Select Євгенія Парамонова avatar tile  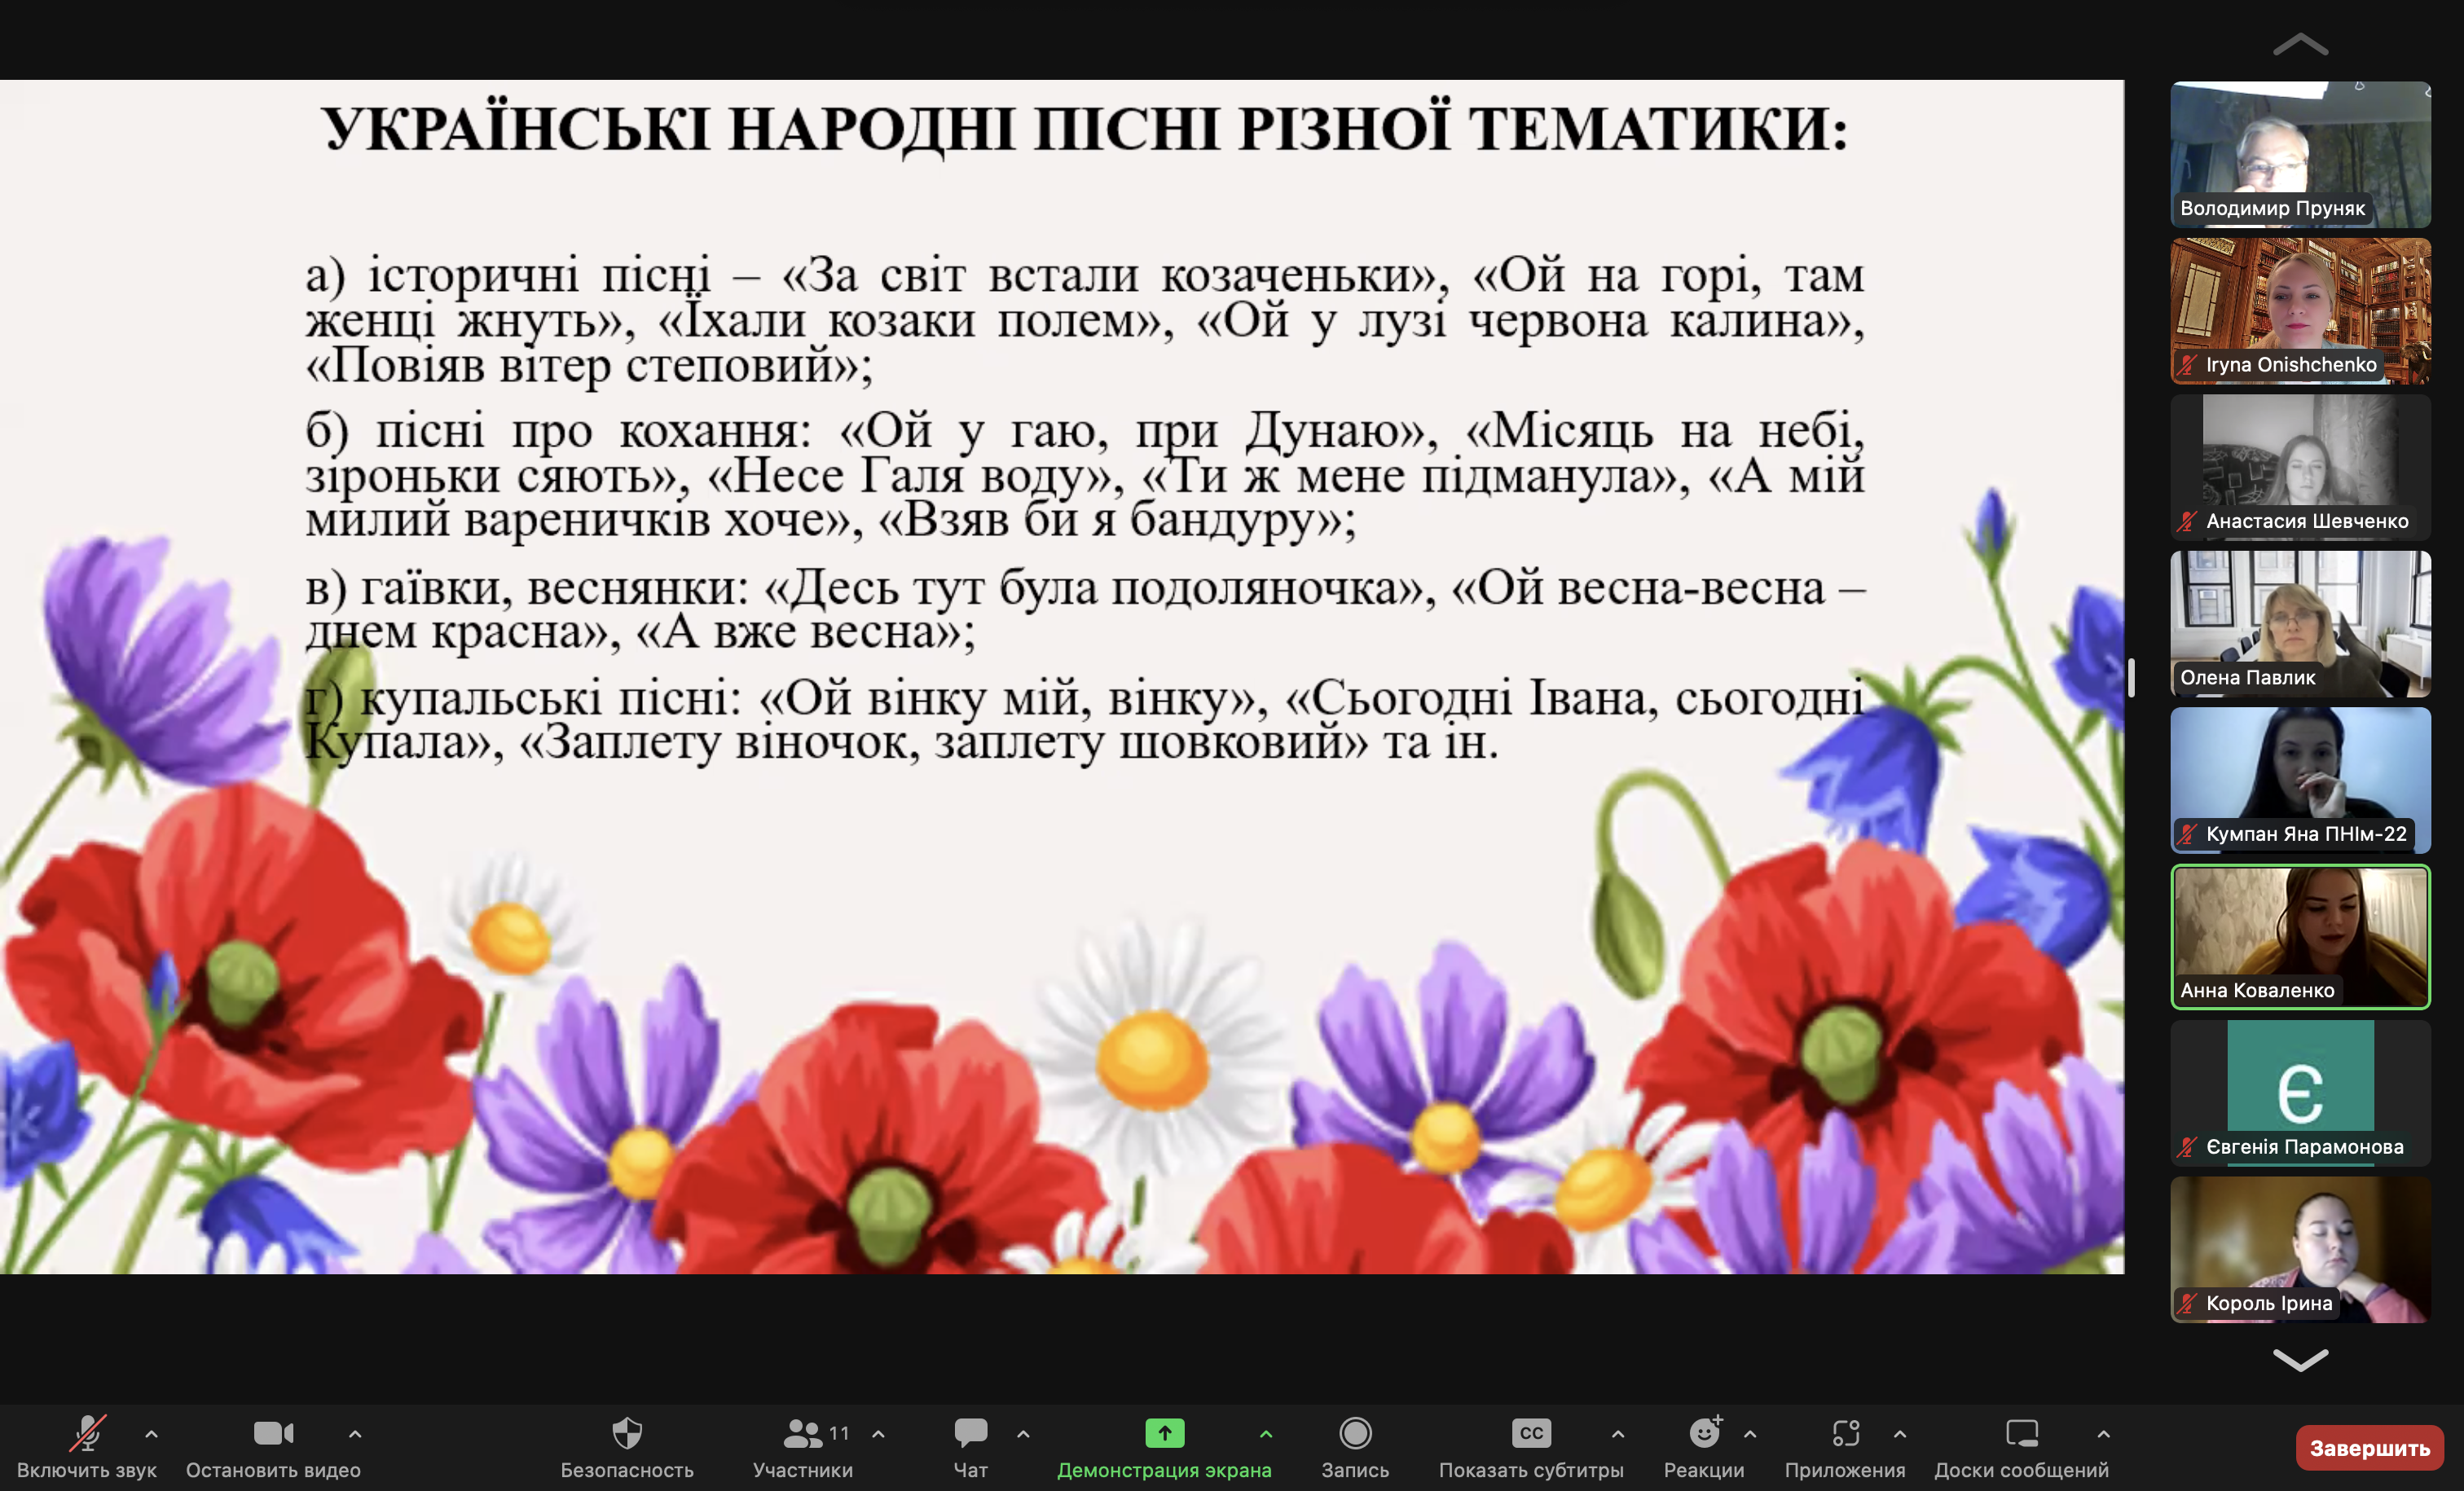[2300, 1093]
